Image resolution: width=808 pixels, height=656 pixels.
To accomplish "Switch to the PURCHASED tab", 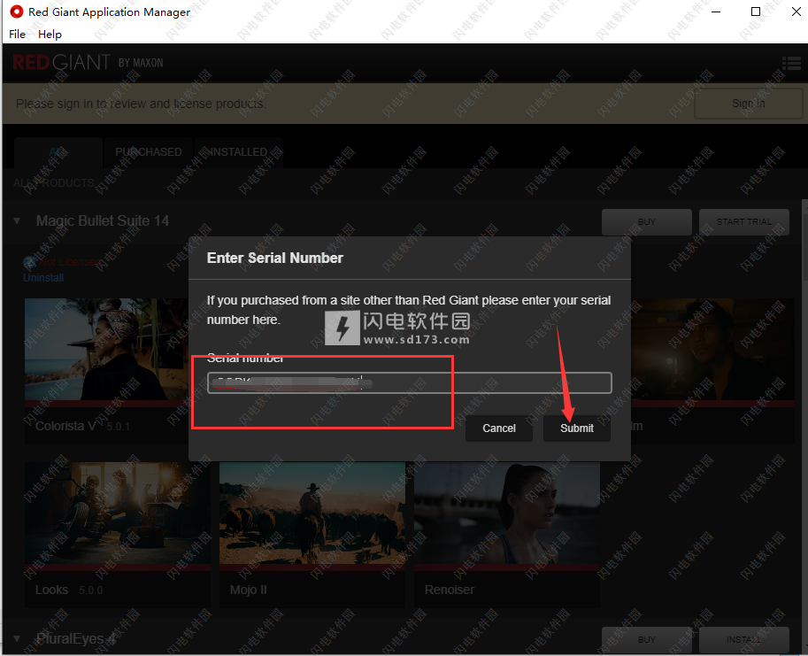I will pyautogui.click(x=149, y=152).
